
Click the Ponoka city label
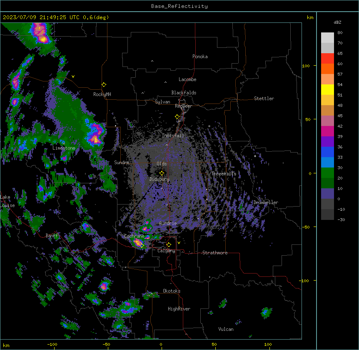click(200, 57)
